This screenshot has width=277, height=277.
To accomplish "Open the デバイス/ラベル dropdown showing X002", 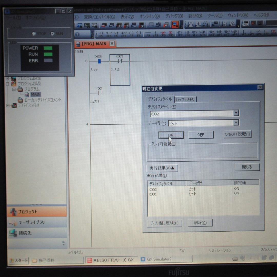I will 236,113.
